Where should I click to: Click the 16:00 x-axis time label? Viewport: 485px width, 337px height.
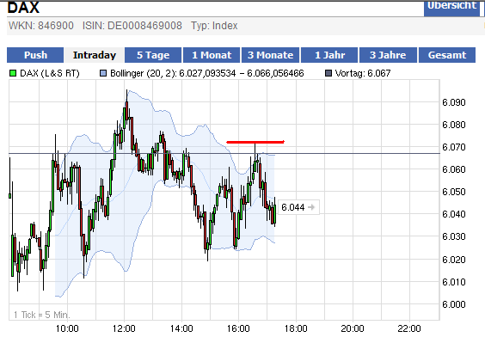click(238, 328)
